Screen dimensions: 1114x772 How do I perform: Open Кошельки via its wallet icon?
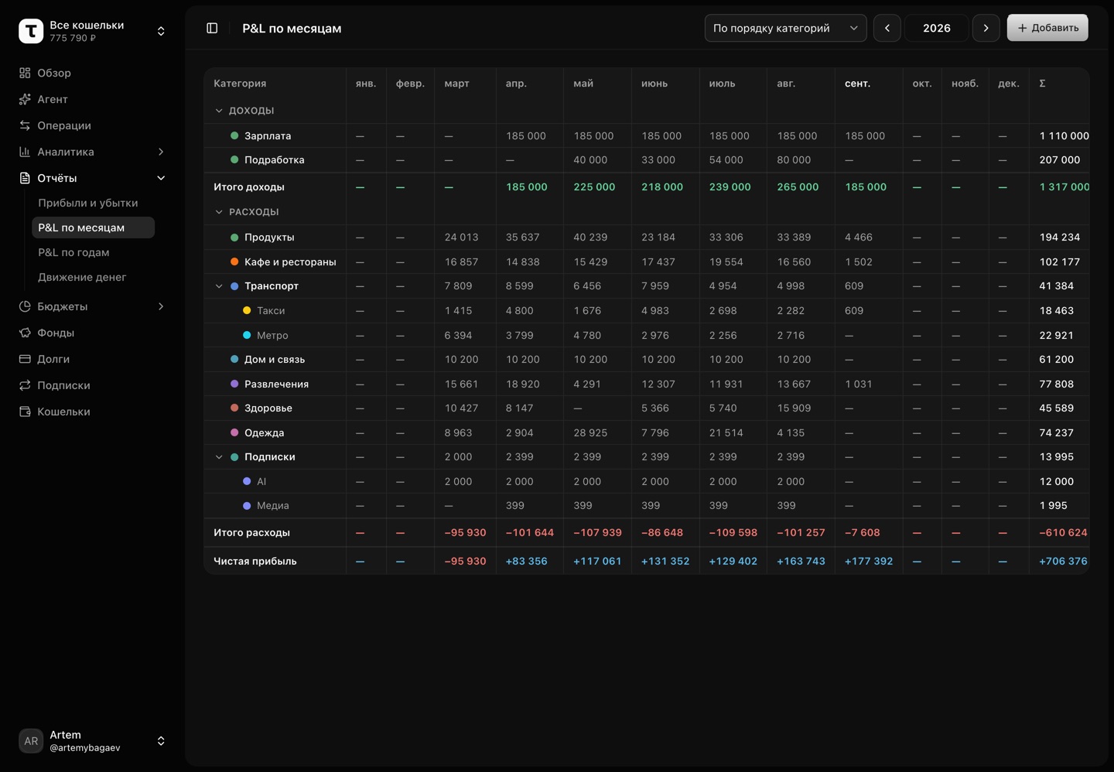25,412
